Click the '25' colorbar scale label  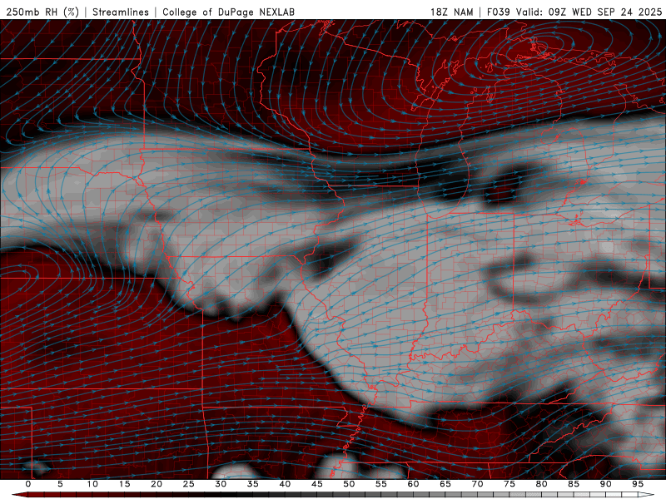pyautogui.click(x=189, y=484)
